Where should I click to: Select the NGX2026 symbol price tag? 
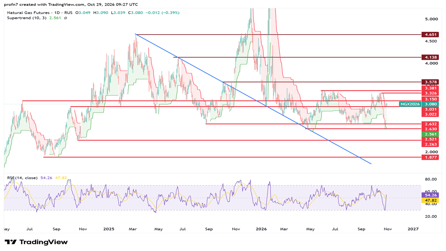pos(410,104)
